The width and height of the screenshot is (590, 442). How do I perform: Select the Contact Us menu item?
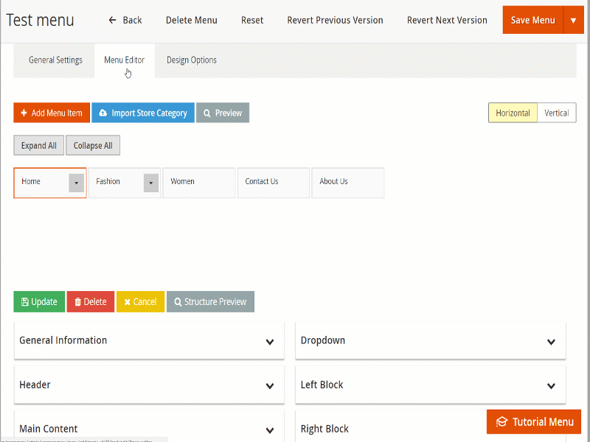point(273,182)
